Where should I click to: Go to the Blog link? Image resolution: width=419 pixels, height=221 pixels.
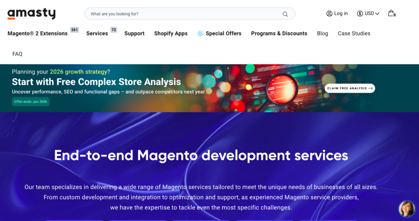(x=322, y=33)
